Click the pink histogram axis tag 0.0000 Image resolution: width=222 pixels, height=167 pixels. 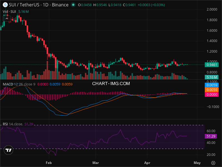click(212, 95)
